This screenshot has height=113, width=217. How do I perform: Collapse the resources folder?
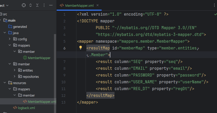5,83
